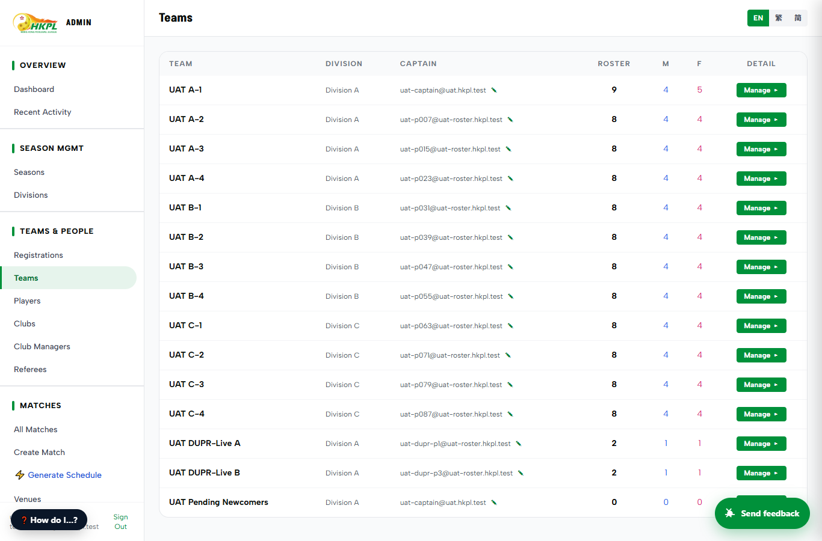Edit captain pencil for UAT DUPR-Live B
Screen dimensions: 822x541
[x=521, y=473]
